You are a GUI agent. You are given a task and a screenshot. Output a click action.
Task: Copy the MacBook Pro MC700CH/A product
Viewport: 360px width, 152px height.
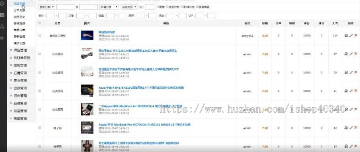click(x=346, y=128)
